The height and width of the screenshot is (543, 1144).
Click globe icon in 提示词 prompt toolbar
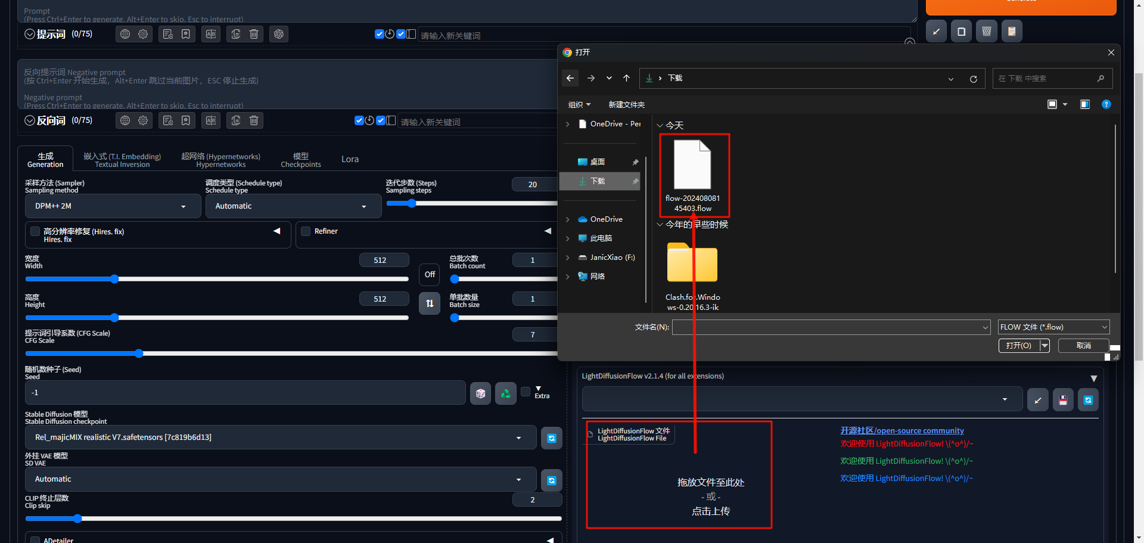[125, 34]
